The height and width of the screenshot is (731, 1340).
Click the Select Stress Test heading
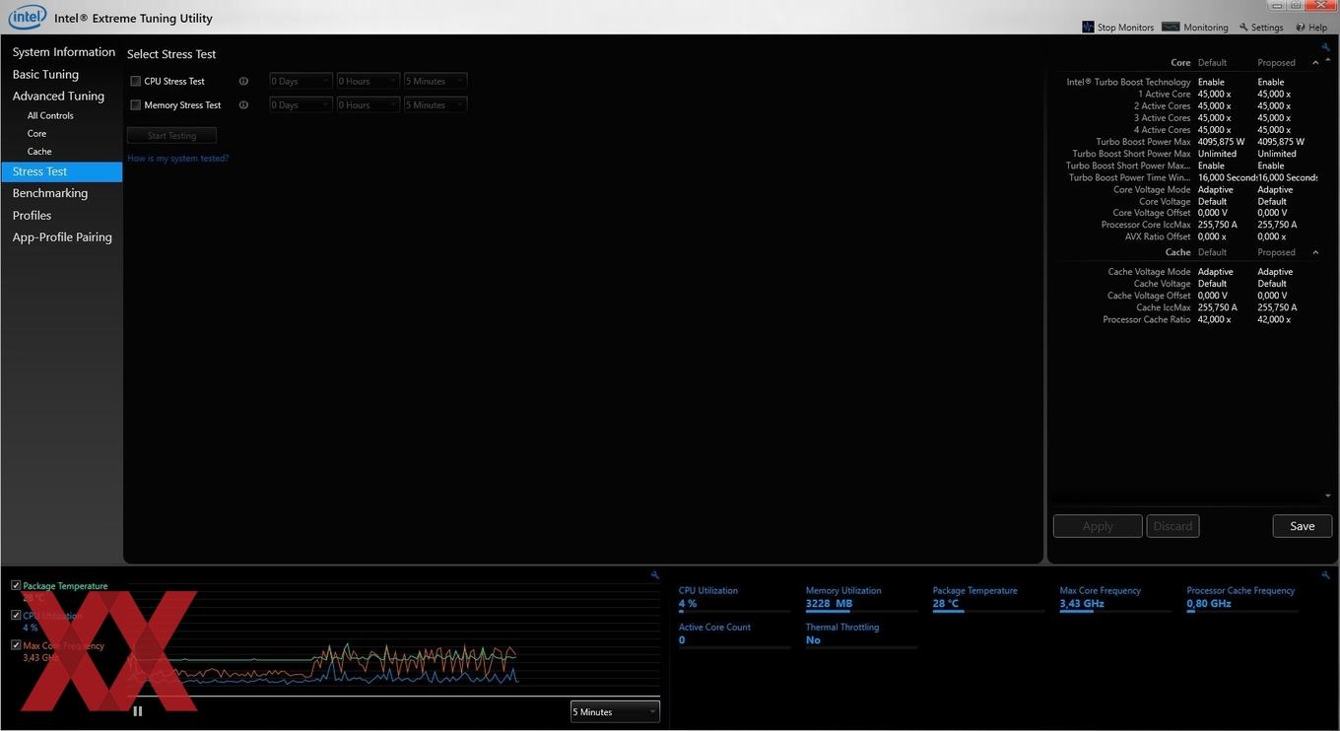pos(171,54)
